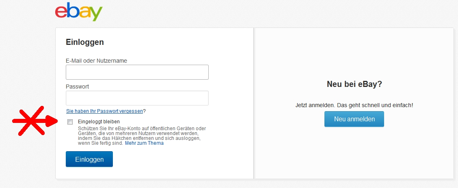Click the blue Einloggen button

pos(89,159)
